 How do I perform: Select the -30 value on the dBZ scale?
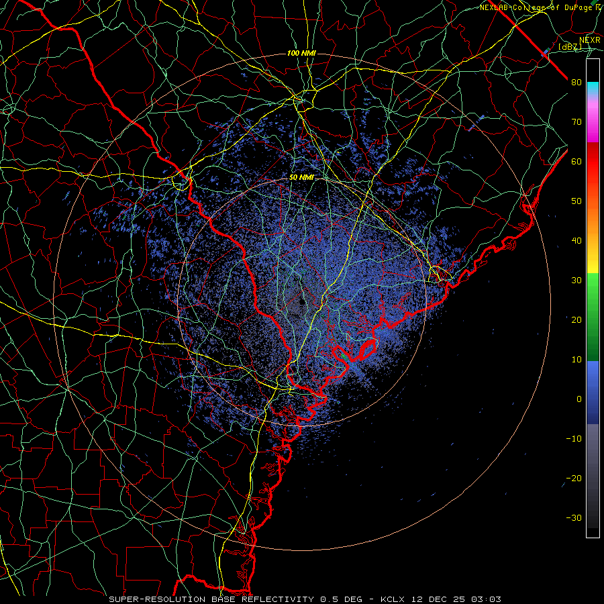click(x=574, y=517)
